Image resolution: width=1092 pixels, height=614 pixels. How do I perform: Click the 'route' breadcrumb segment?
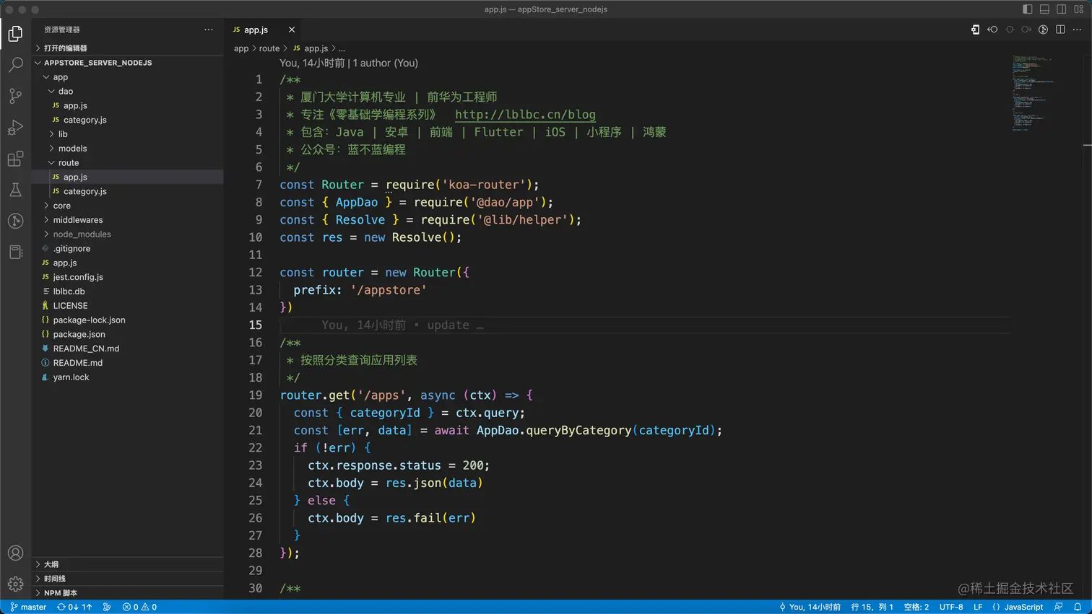point(269,48)
